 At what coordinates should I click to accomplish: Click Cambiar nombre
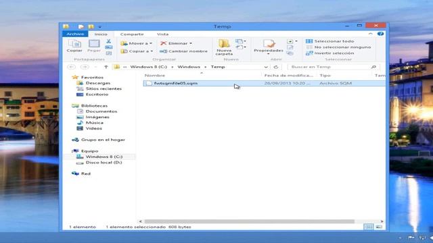[183, 51]
